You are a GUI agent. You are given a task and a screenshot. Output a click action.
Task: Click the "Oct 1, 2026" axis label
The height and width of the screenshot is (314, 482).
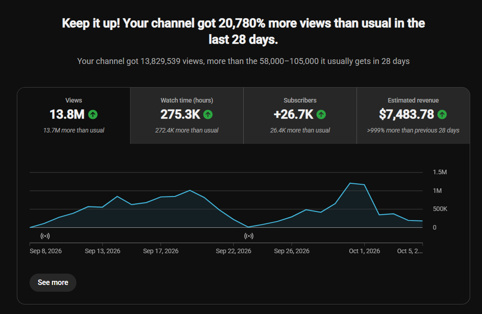[365, 251]
